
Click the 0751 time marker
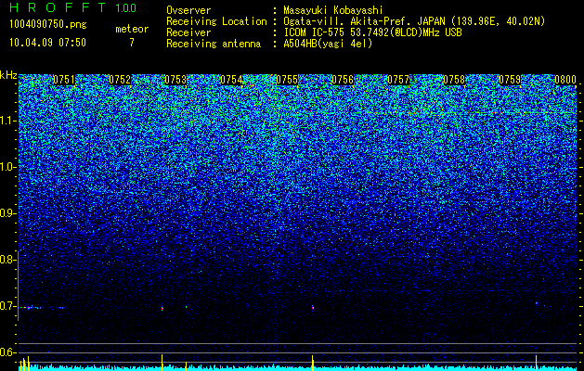[64, 80]
